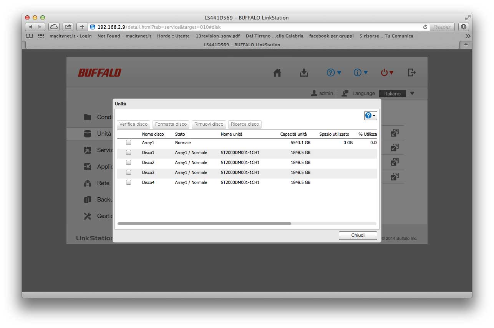Tick the Array1 checkbox
Screen dimensions: 494x328
click(x=128, y=143)
